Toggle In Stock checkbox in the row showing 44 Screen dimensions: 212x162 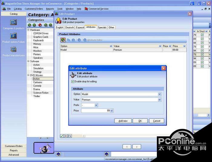click(x=202, y=43)
